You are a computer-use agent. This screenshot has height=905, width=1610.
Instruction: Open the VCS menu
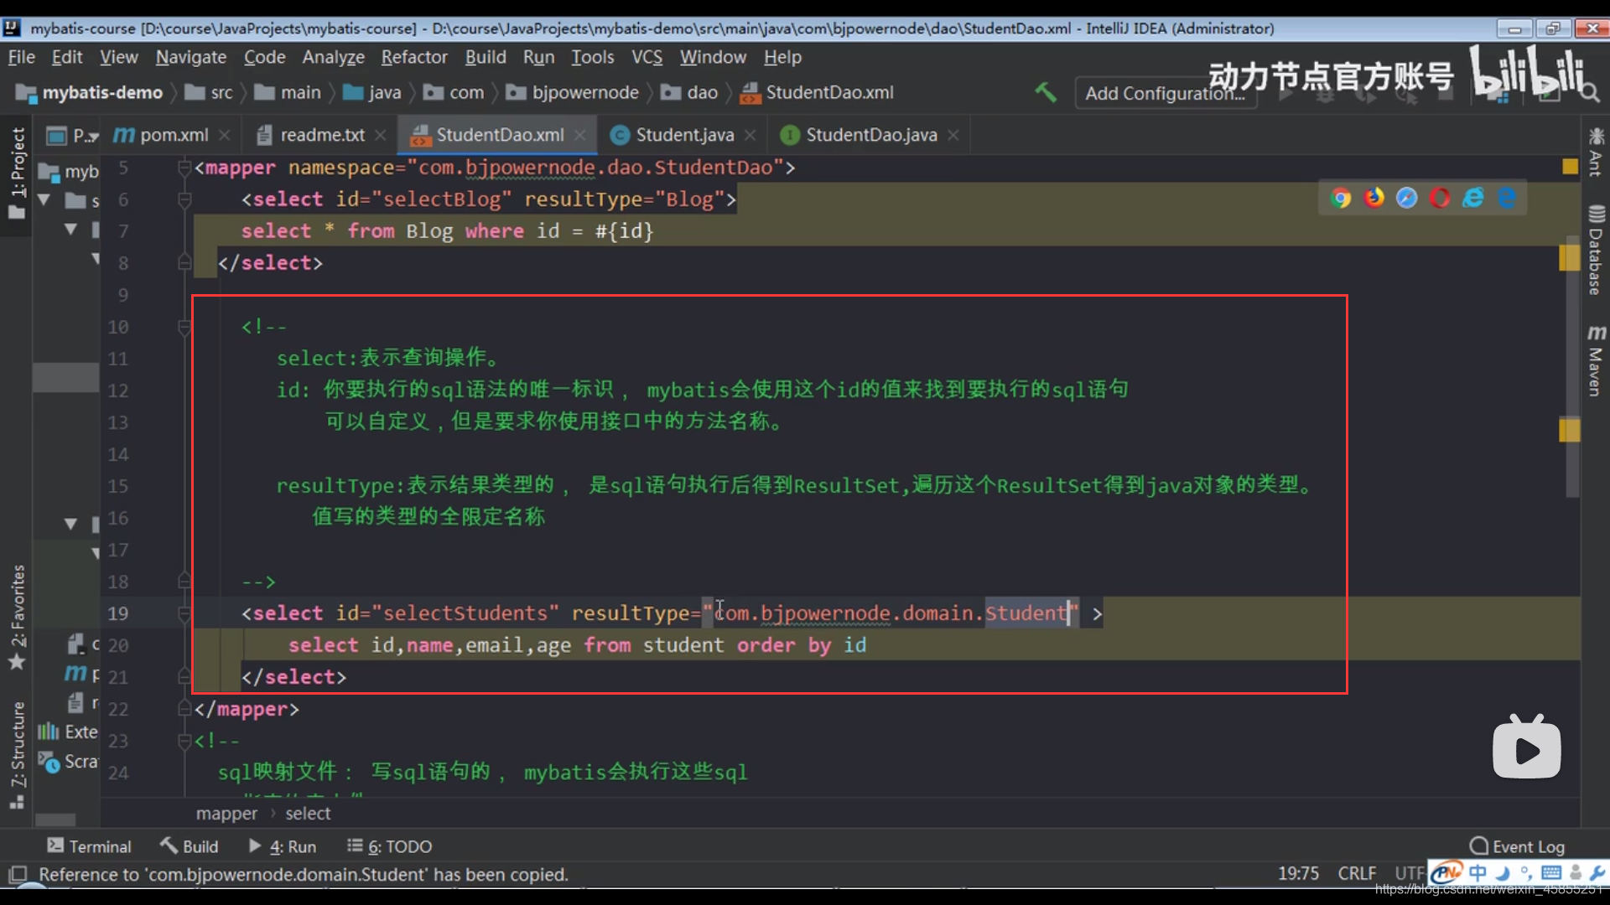click(x=647, y=57)
